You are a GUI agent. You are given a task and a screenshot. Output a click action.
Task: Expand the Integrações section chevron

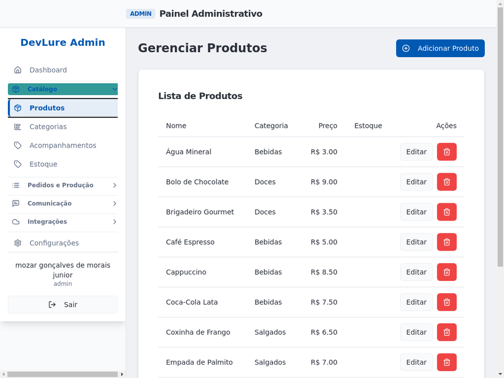(x=114, y=222)
